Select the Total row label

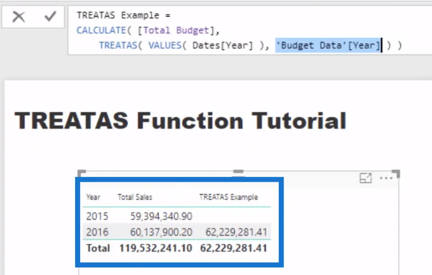click(98, 248)
